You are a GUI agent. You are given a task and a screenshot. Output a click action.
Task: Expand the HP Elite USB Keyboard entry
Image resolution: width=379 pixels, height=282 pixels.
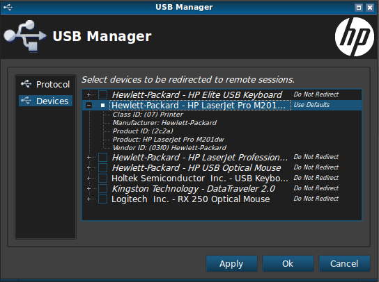point(88,94)
